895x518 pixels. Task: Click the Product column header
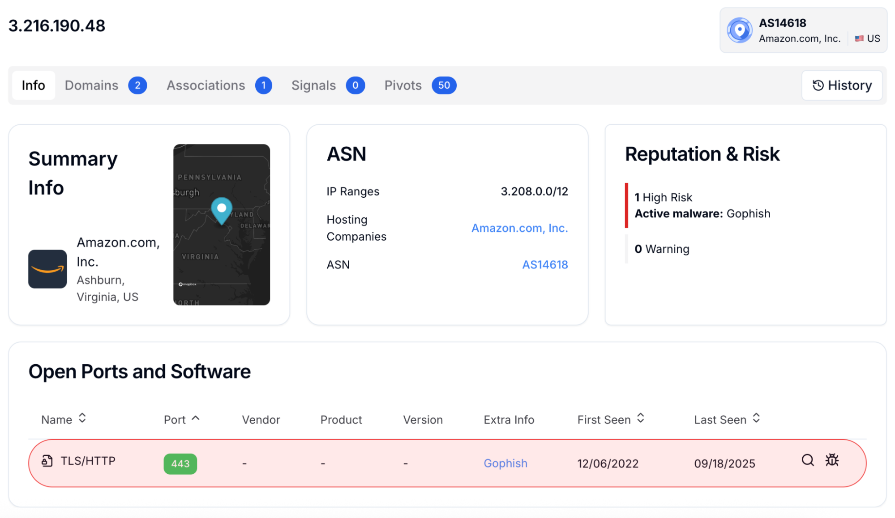pos(341,420)
